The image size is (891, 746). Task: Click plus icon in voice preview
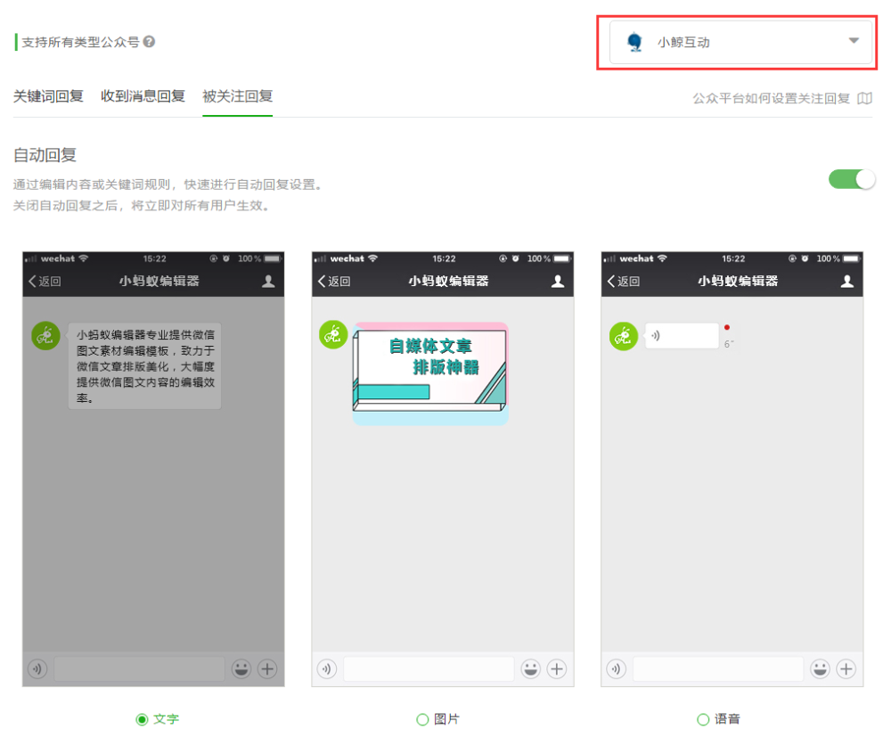tap(846, 669)
